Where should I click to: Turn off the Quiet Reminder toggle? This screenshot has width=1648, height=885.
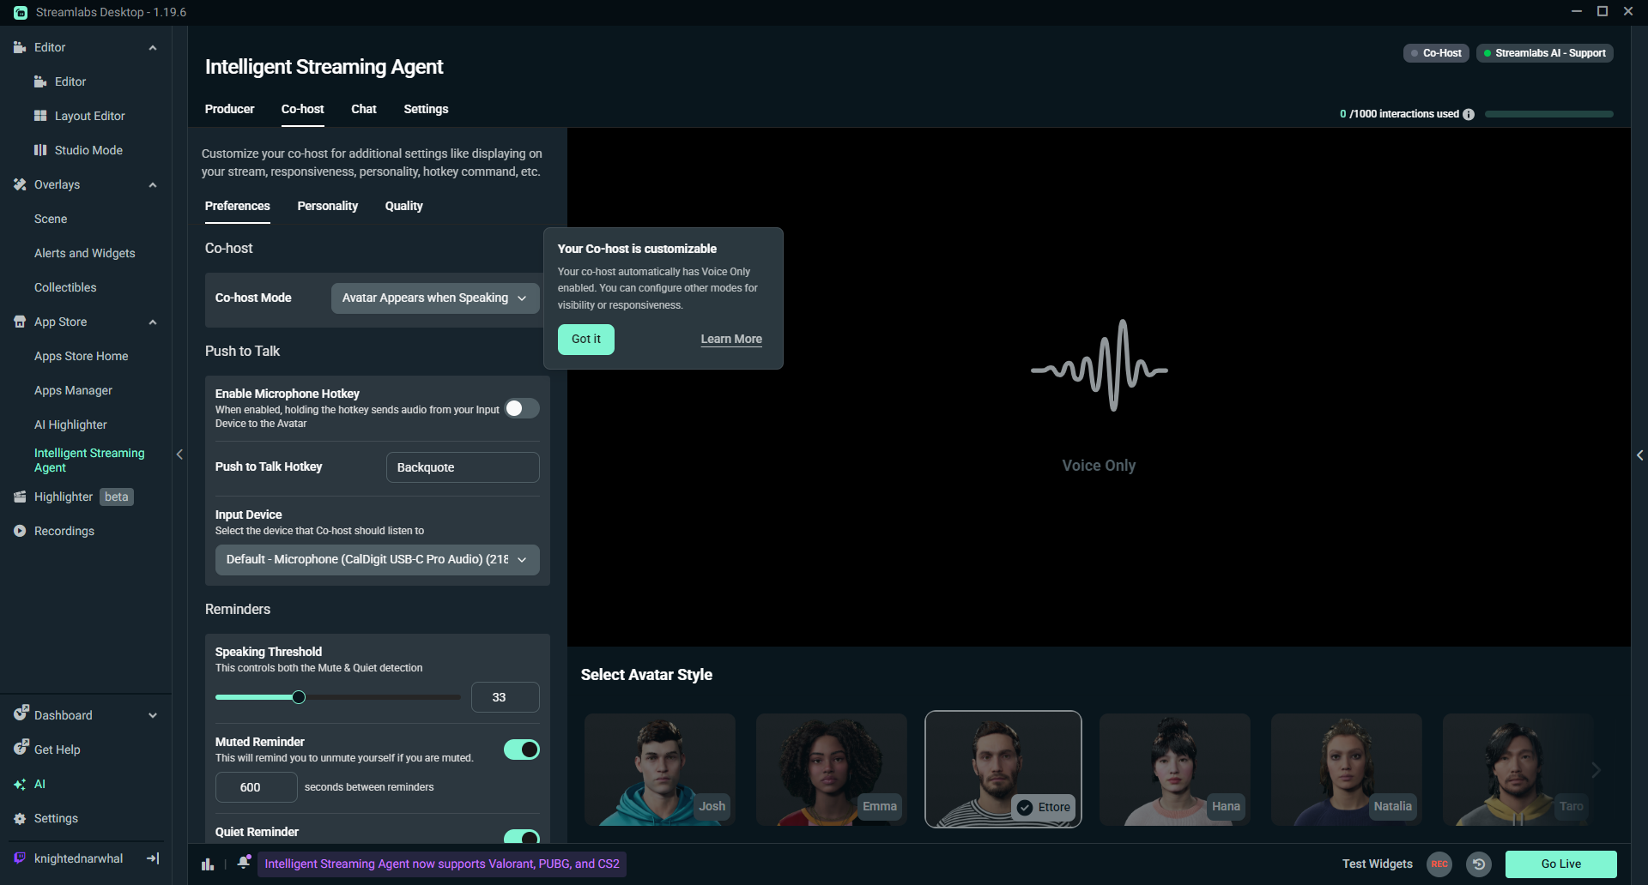tap(521, 838)
